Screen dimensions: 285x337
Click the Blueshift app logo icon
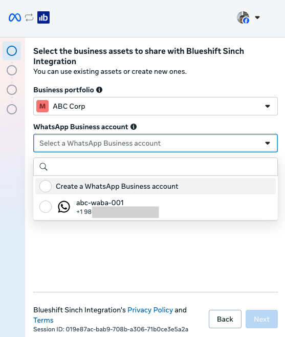43,17
